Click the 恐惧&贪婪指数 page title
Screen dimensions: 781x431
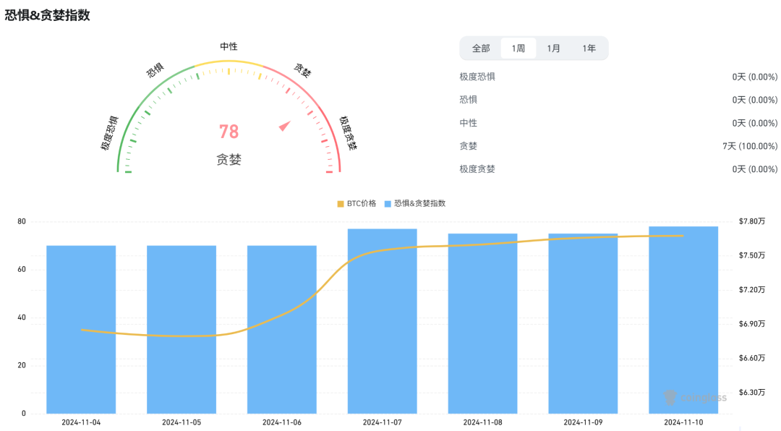47,15
